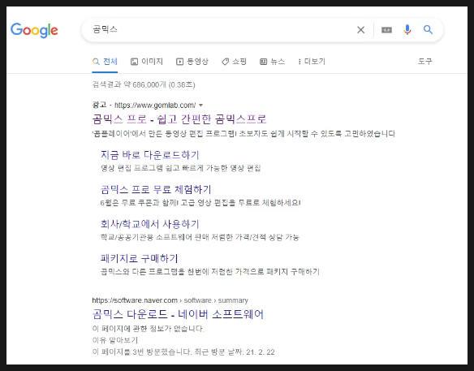Click the 쇼핑 tab tag icon
474x371 pixels.
[x=225, y=62]
